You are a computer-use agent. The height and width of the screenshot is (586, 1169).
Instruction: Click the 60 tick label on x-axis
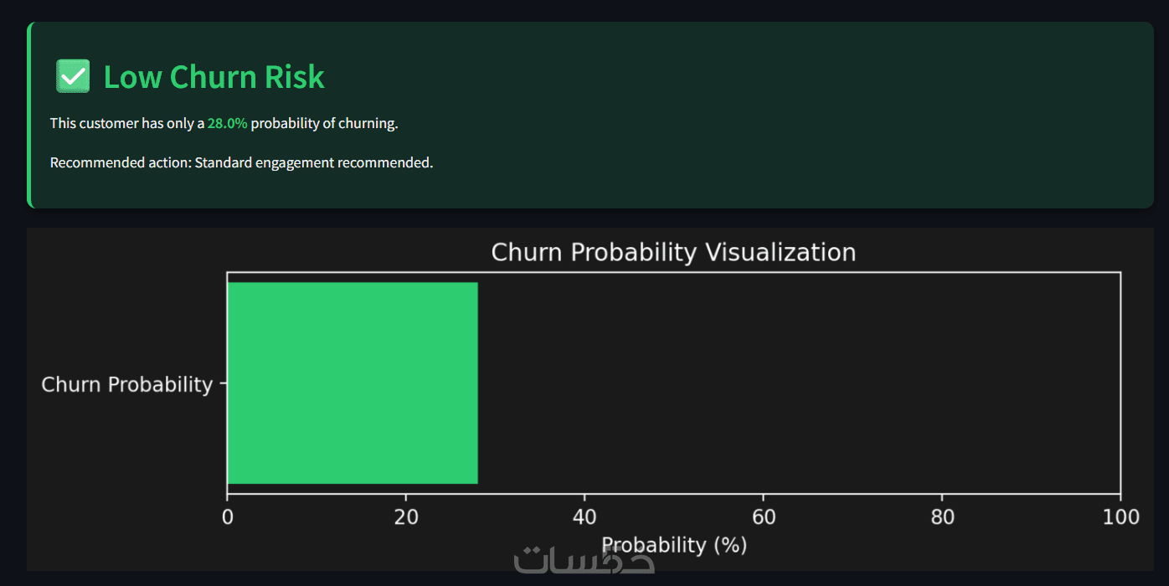click(764, 517)
